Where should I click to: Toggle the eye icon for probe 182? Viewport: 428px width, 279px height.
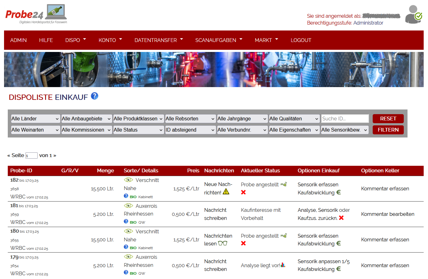click(128, 180)
